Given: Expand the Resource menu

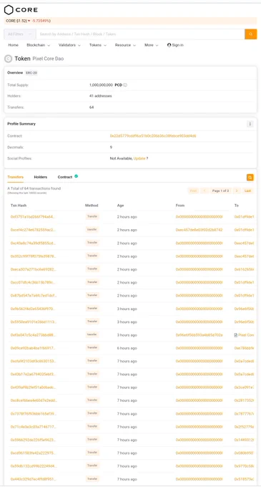Looking at the screenshot, I should click(125, 45).
